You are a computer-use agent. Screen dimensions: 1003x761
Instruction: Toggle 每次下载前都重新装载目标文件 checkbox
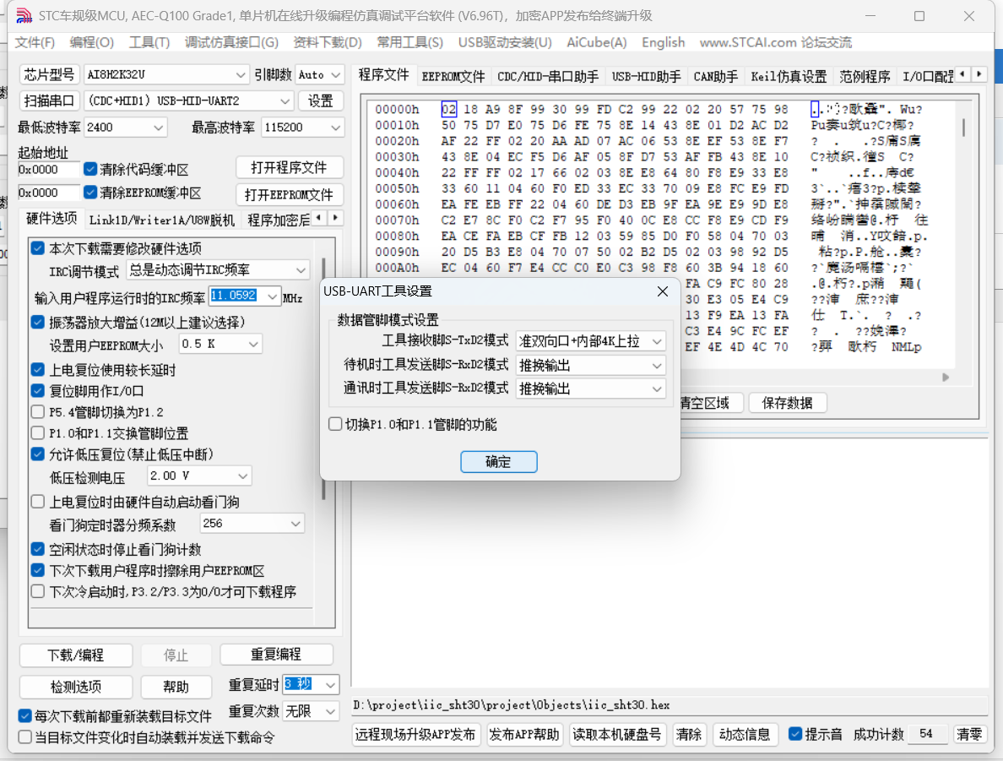click(x=25, y=715)
